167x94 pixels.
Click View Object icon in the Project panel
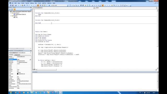[x=12, y=9]
